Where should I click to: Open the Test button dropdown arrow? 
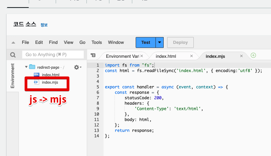(160, 42)
